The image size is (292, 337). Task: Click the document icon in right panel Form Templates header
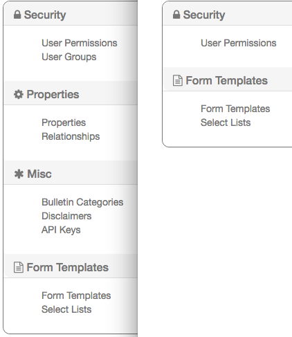pyautogui.click(x=178, y=80)
